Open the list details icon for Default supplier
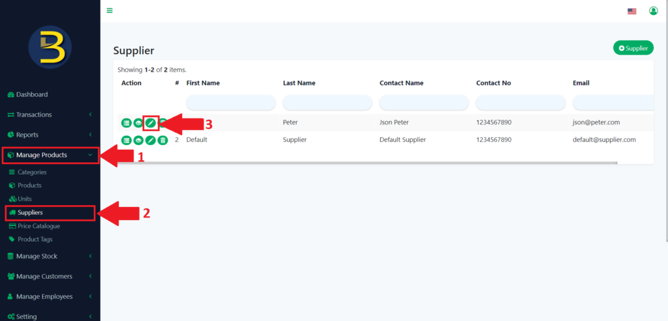Screen dimensions: 668x321 [x=126, y=140]
